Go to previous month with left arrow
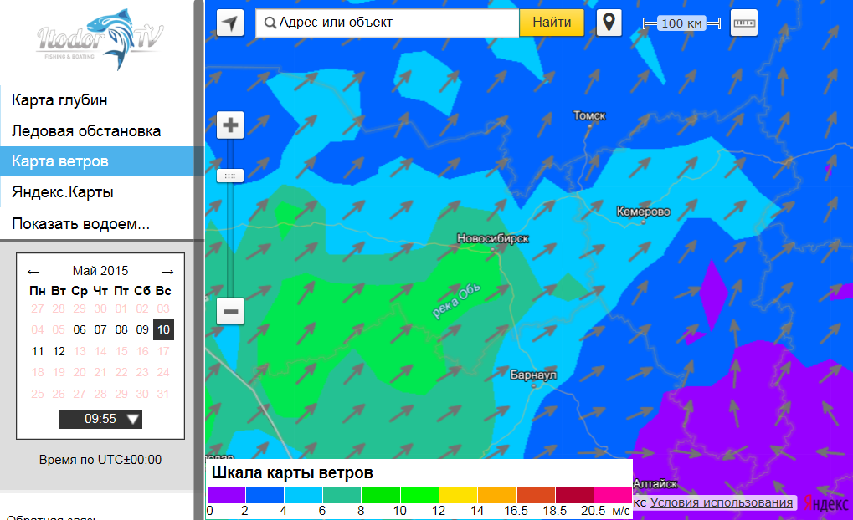Viewport: 853px width, 520px height. click(33, 271)
